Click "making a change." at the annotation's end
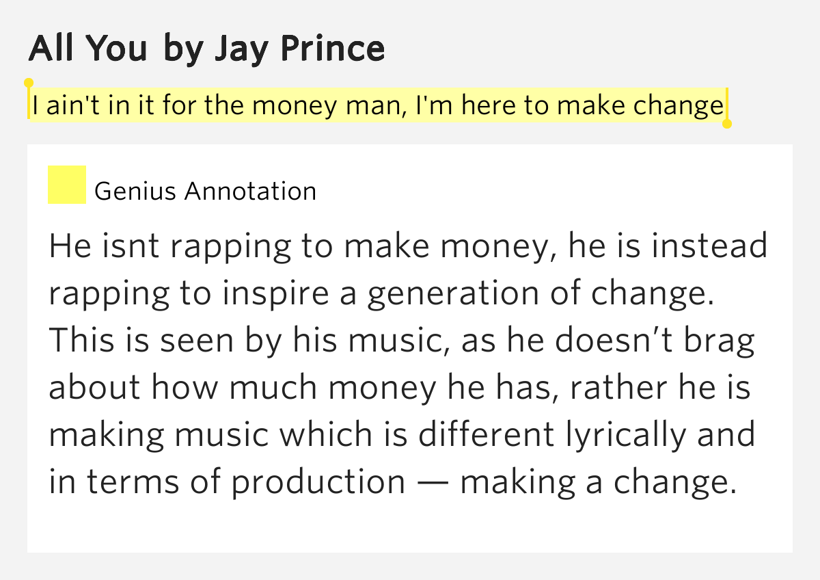This screenshot has width=820, height=580. pyautogui.click(x=599, y=482)
